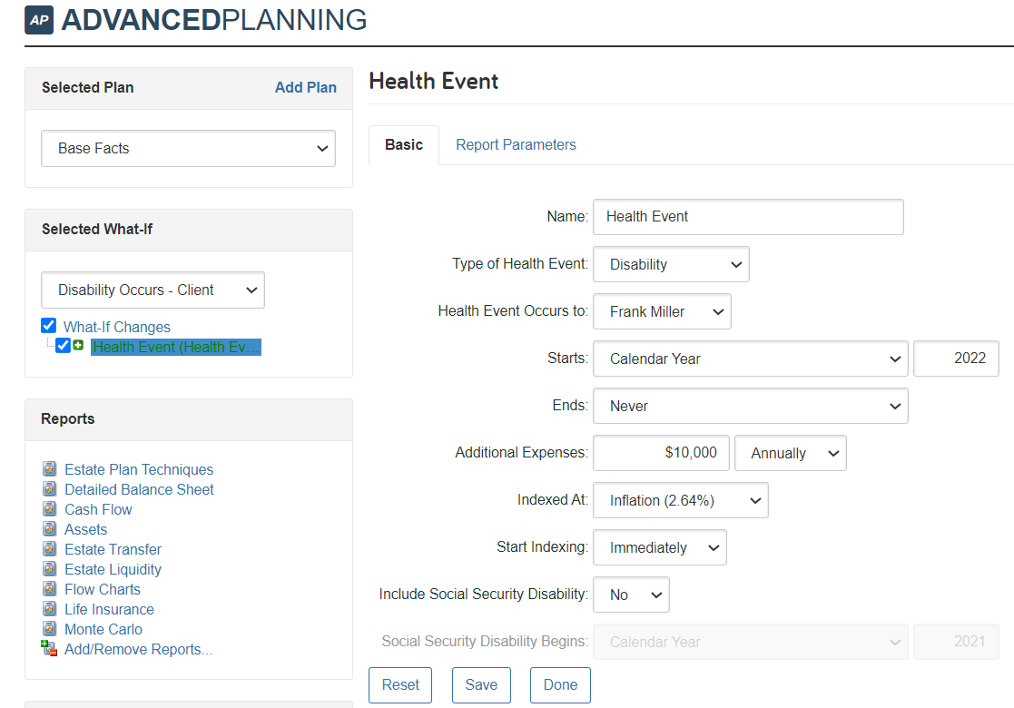
Task: Open the Additional Expenses frequency dropdown
Action: click(x=791, y=453)
